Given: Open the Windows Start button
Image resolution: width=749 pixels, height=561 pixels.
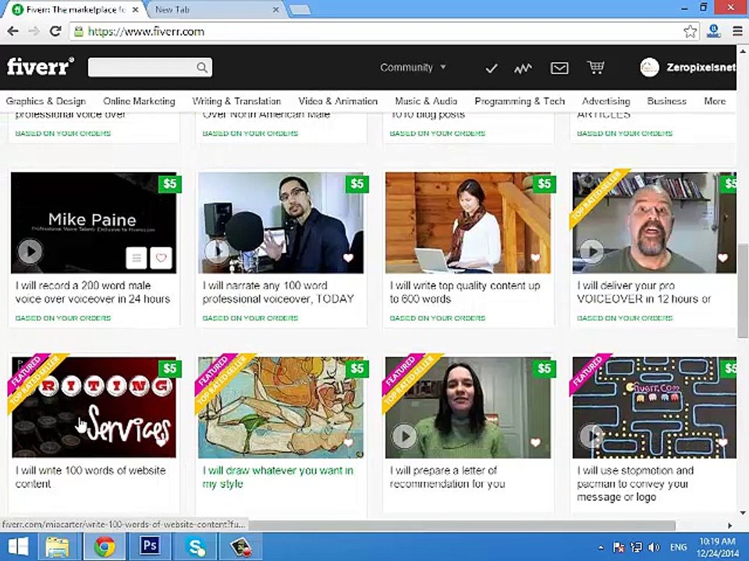Looking at the screenshot, I should (18, 547).
